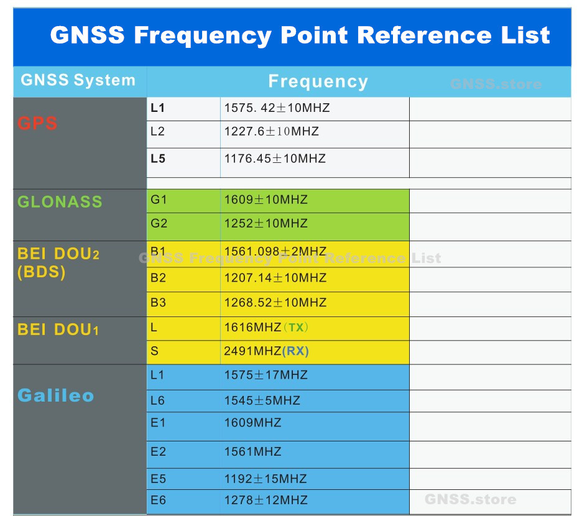
Task: Open the Frequency column header
Action: (x=318, y=81)
